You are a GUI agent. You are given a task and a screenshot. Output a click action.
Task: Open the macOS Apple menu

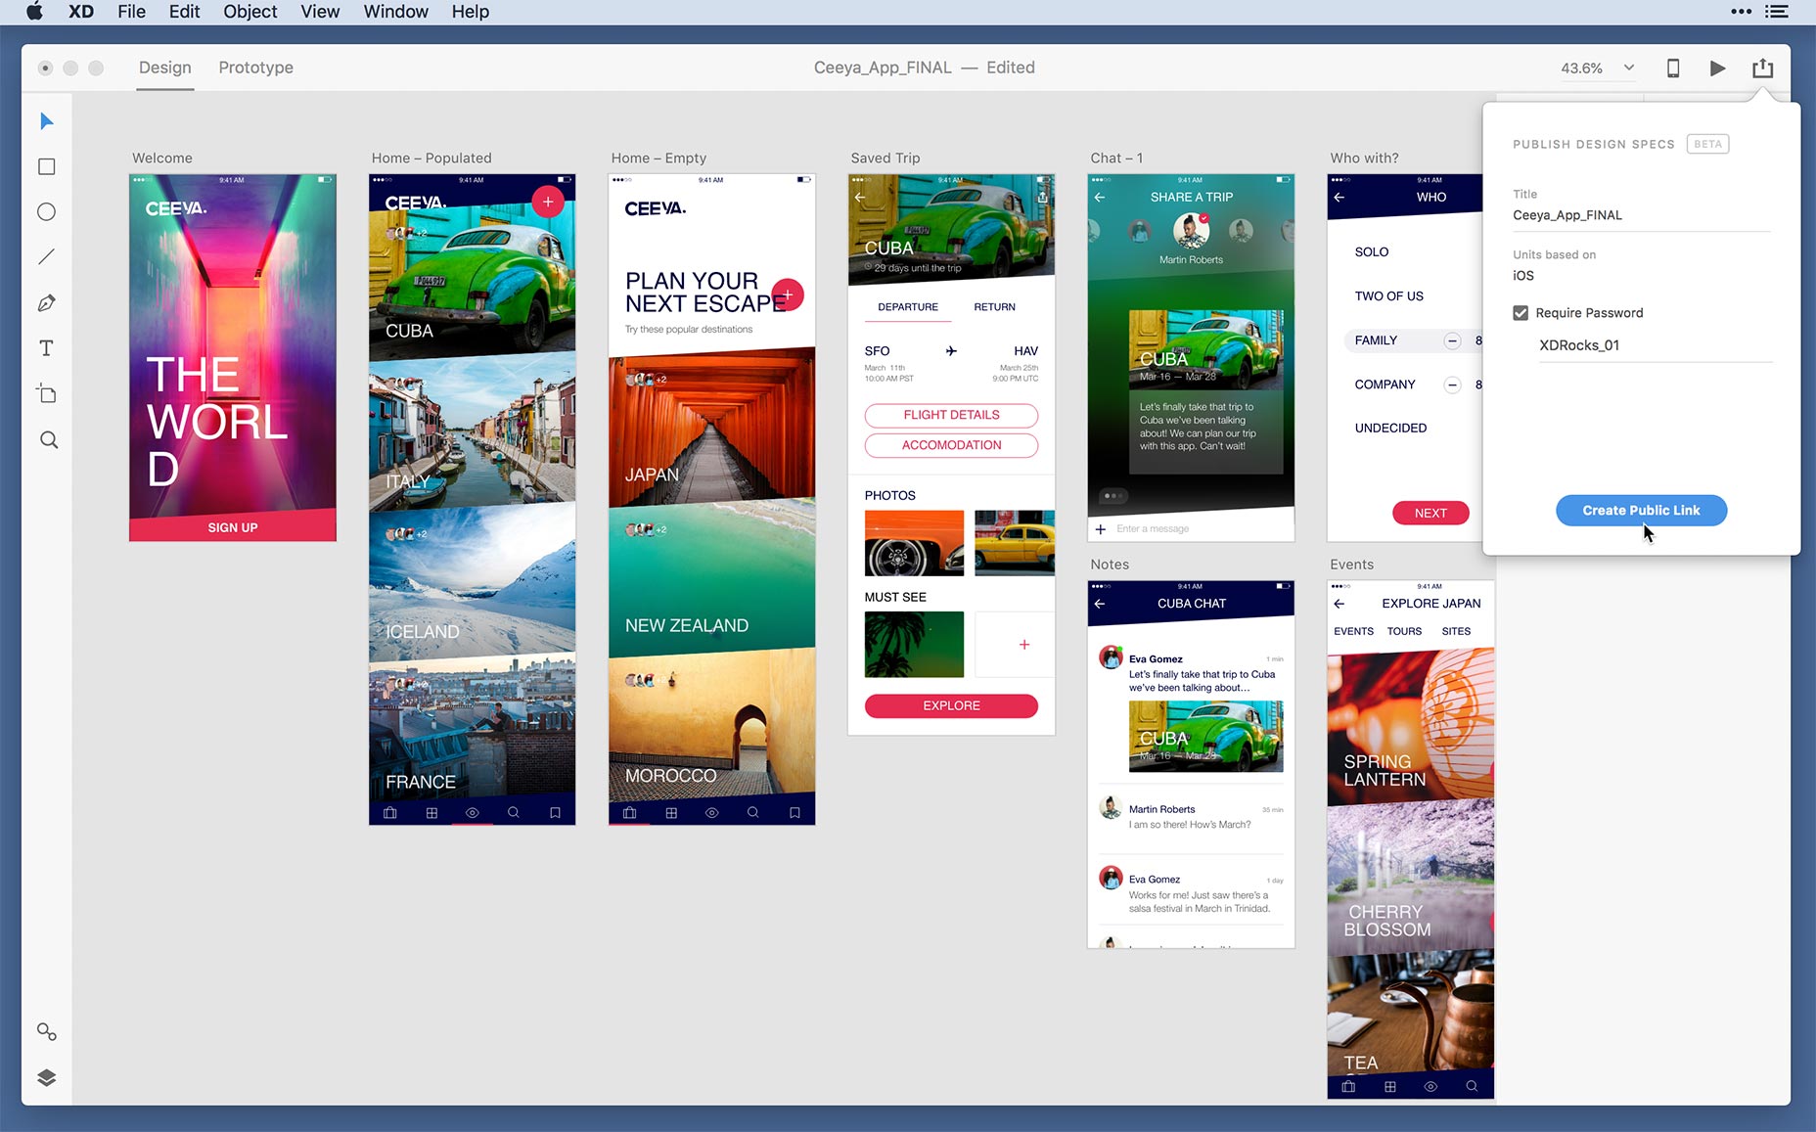click(34, 12)
